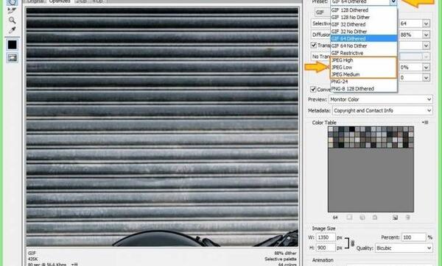This screenshot has width=442, height=266.
Task: Select the Eyedropper tool
Action: click(x=12, y=30)
